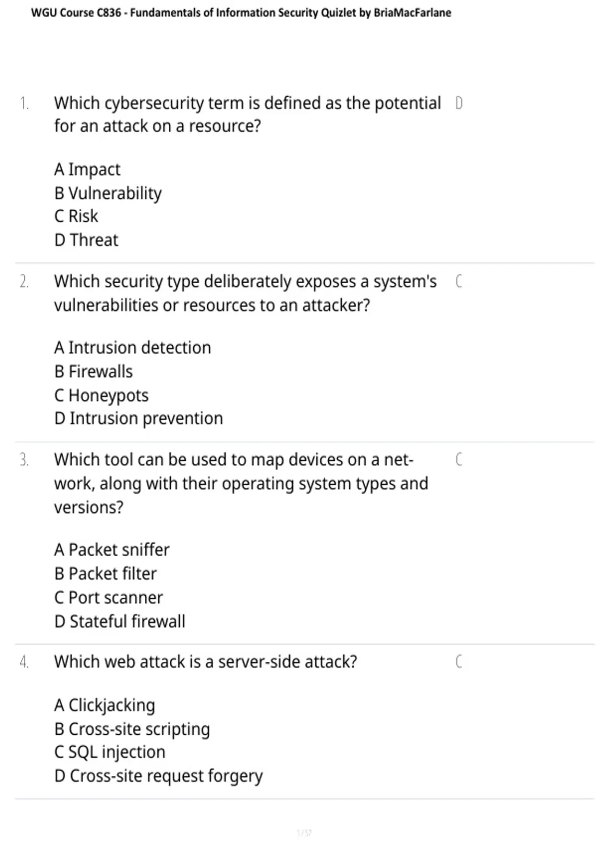608x861 pixels.
Task: Select question 1 about potential attack
Action: click(x=248, y=114)
